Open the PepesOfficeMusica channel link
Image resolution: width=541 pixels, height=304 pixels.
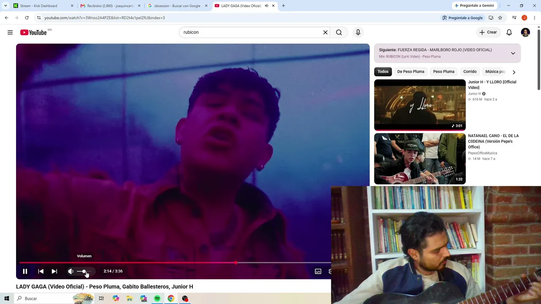(482, 153)
